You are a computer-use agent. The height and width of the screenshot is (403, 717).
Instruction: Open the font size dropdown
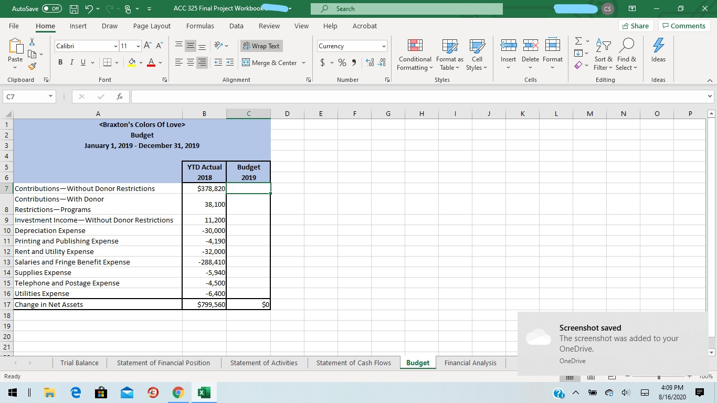tap(138, 46)
